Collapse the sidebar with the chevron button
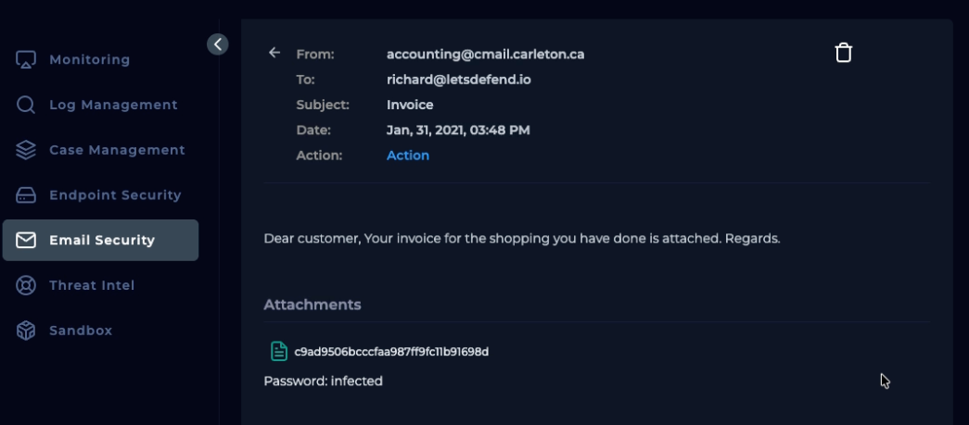Image resolution: width=969 pixels, height=425 pixels. coord(217,44)
